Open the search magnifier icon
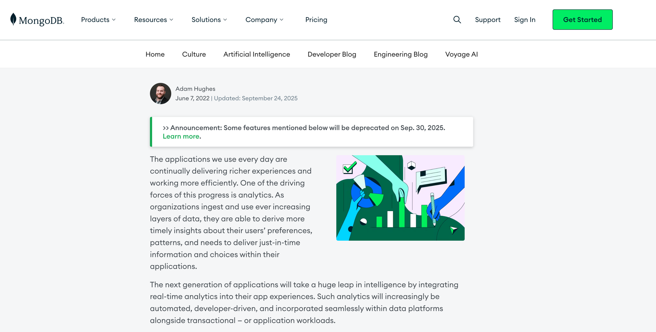 (457, 20)
